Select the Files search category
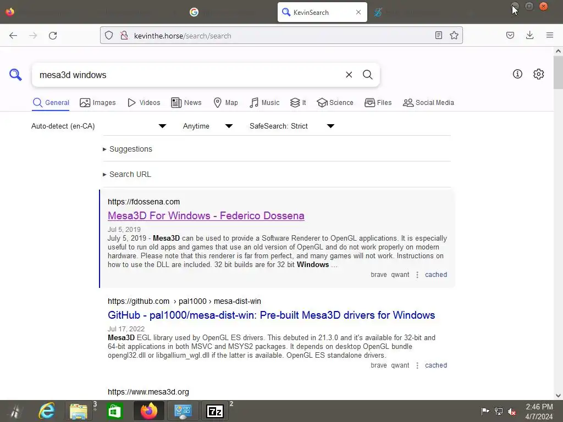 [378, 103]
